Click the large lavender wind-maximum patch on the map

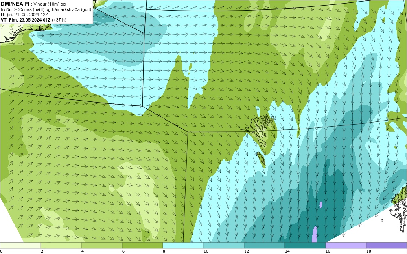click(314, 235)
